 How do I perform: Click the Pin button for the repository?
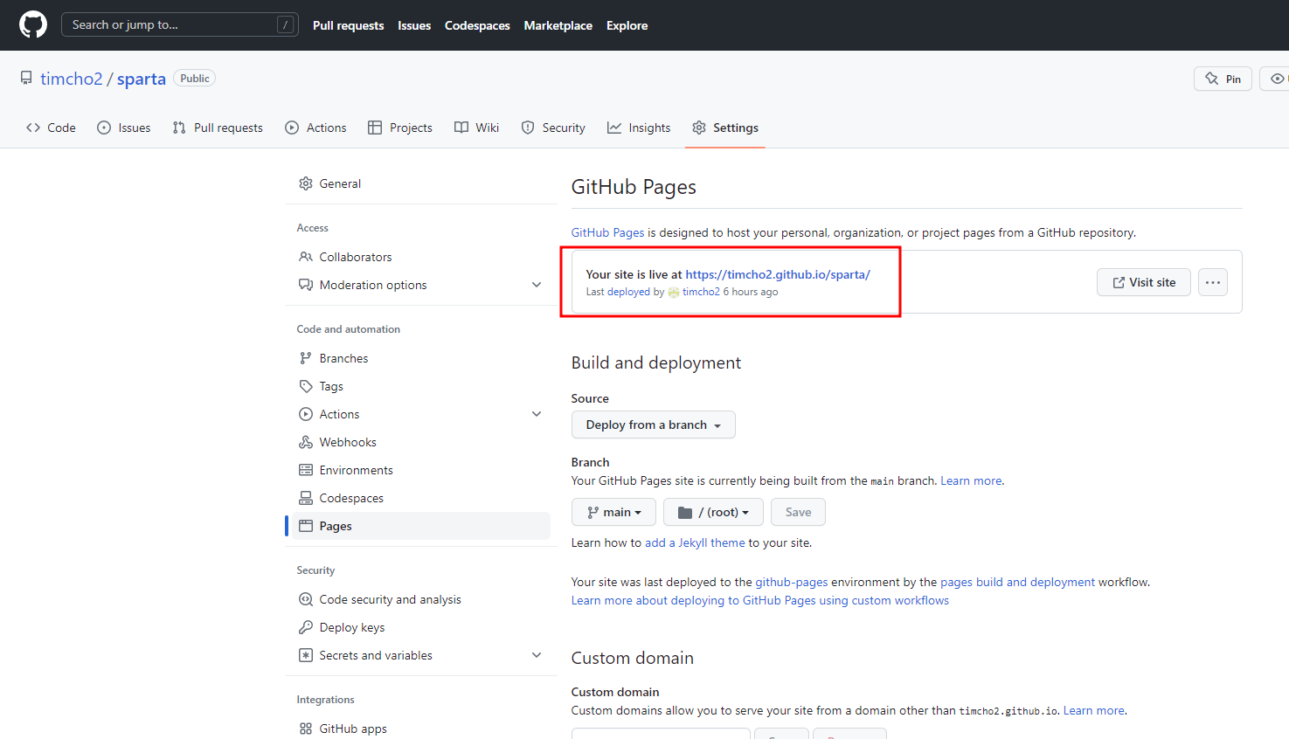pos(1223,79)
